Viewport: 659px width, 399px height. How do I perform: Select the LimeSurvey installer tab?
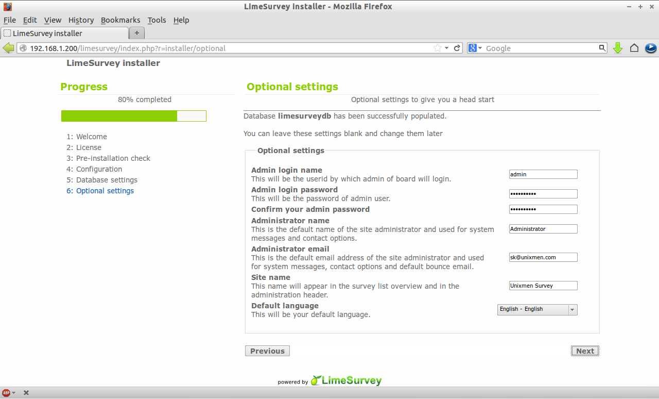[64, 33]
